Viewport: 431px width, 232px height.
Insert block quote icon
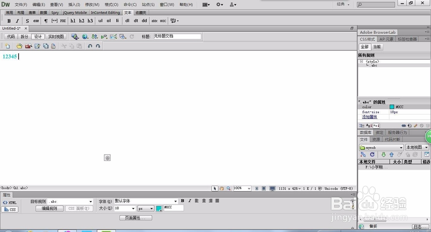(54, 21)
